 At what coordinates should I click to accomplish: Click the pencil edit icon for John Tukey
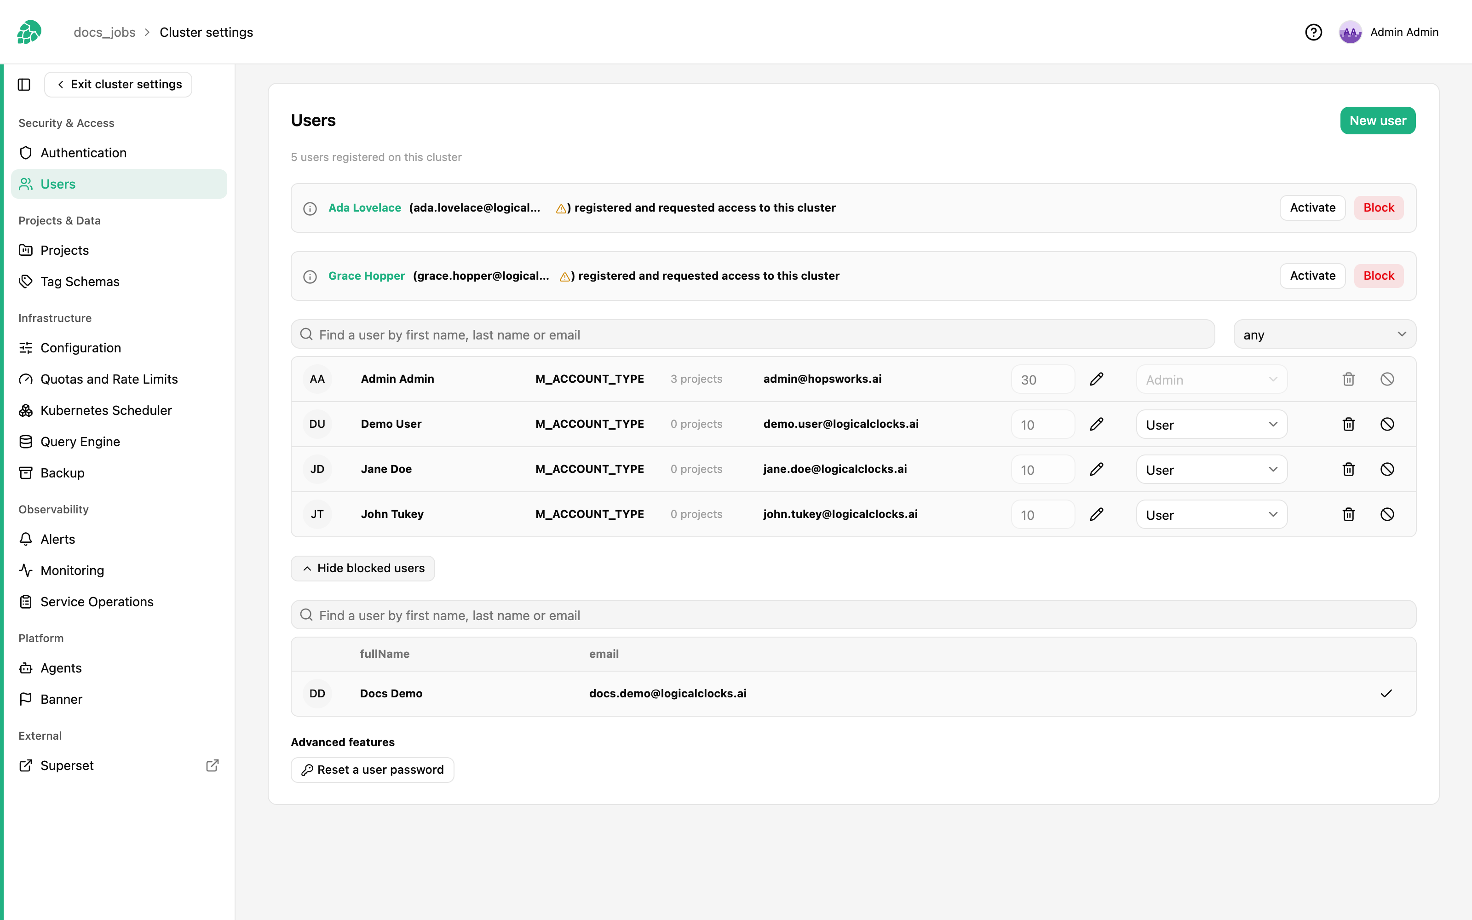pyautogui.click(x=1096, y=514)
